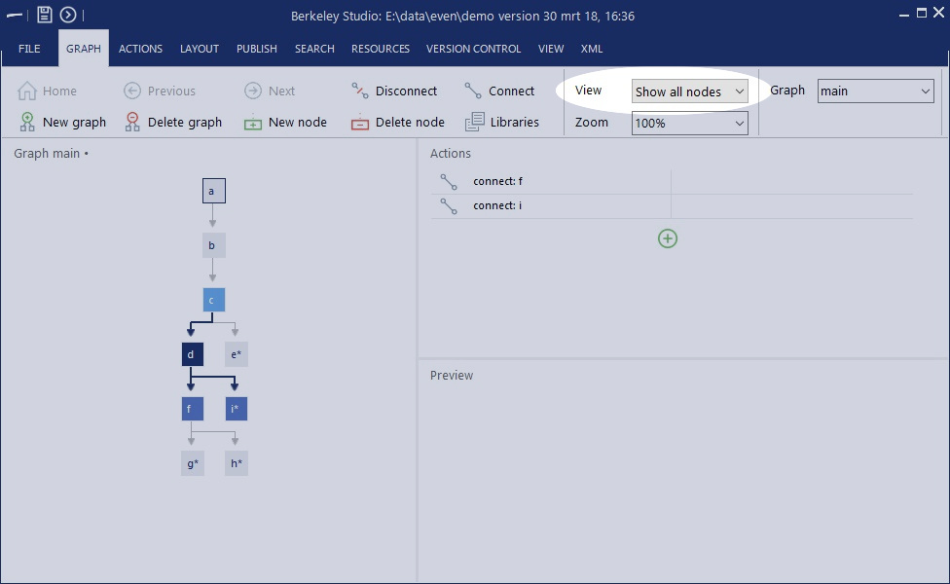Screen dimensions: 950x584
Task: Open the RESOURCES tab
Action: tap(381, 49)
